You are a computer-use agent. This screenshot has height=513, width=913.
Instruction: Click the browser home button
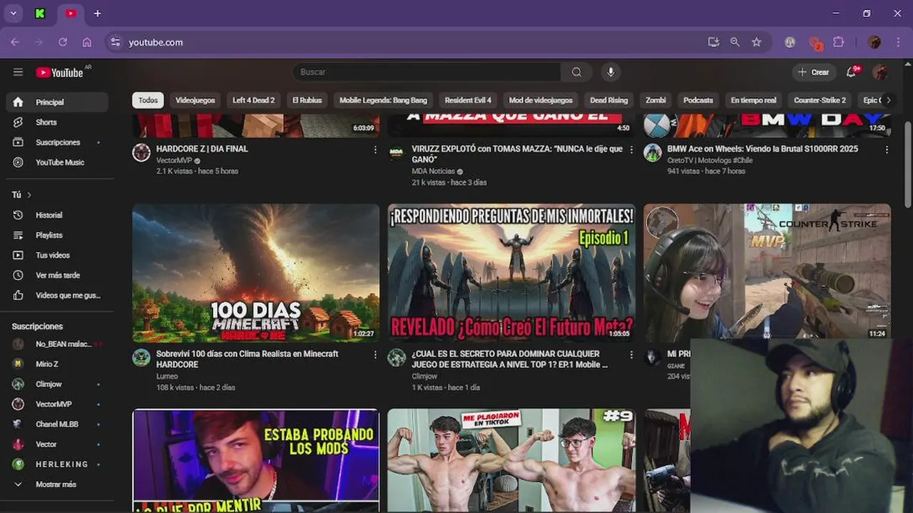[x=87, y=42]
